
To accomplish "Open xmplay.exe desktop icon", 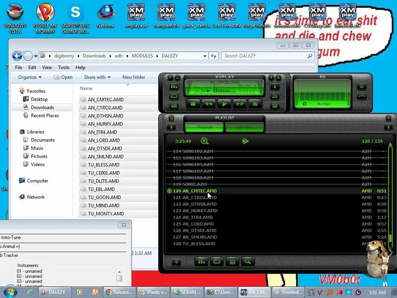I will coord(136,16).
